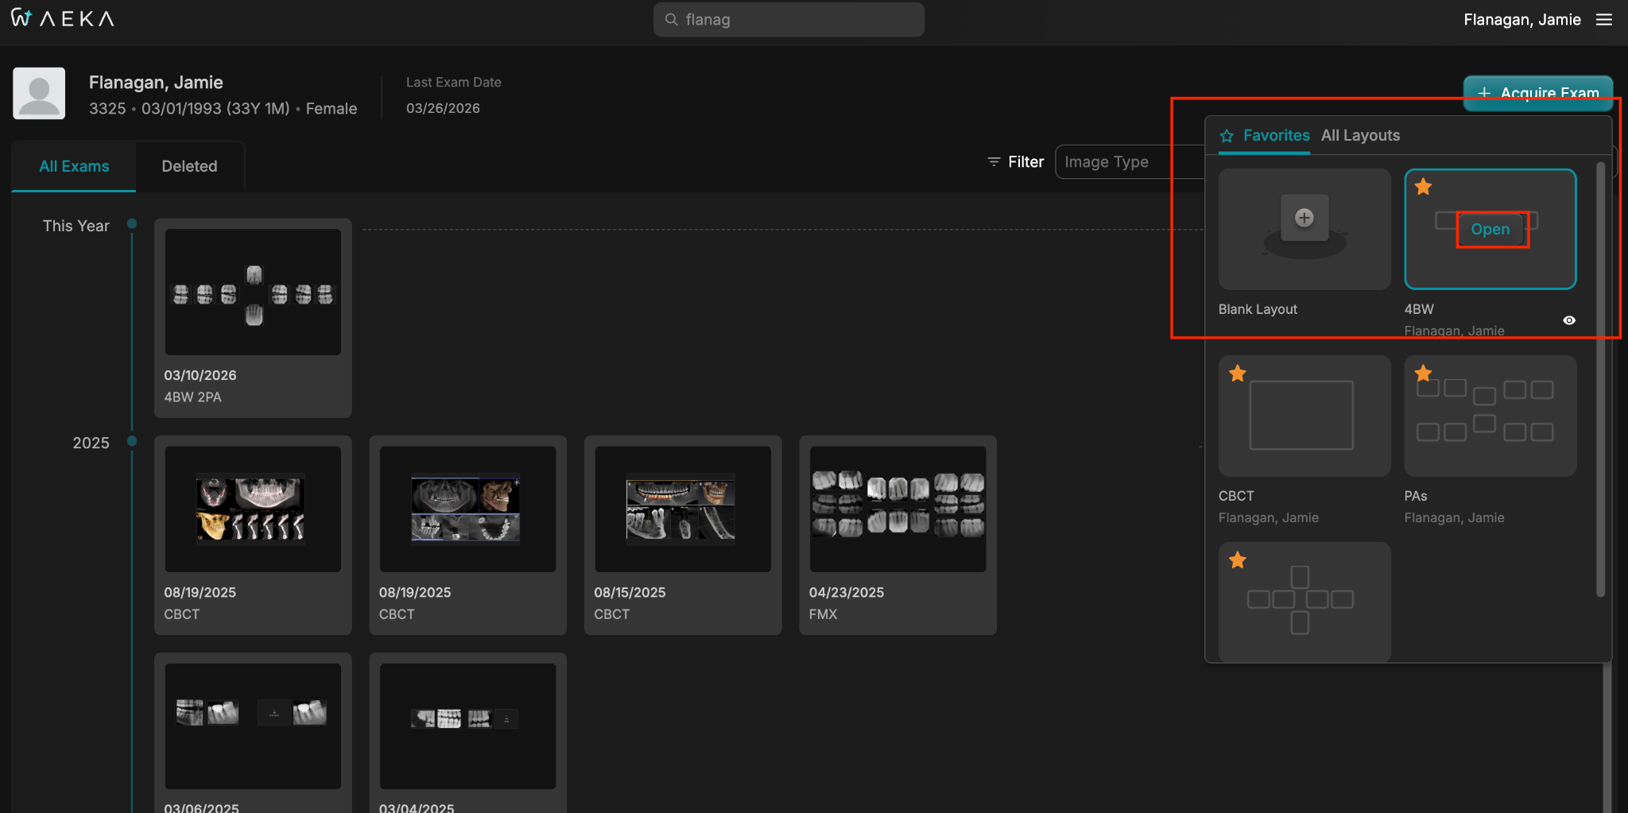Select the PAs layout card
Screen dimensions: 1628x813
(1490, 416)
